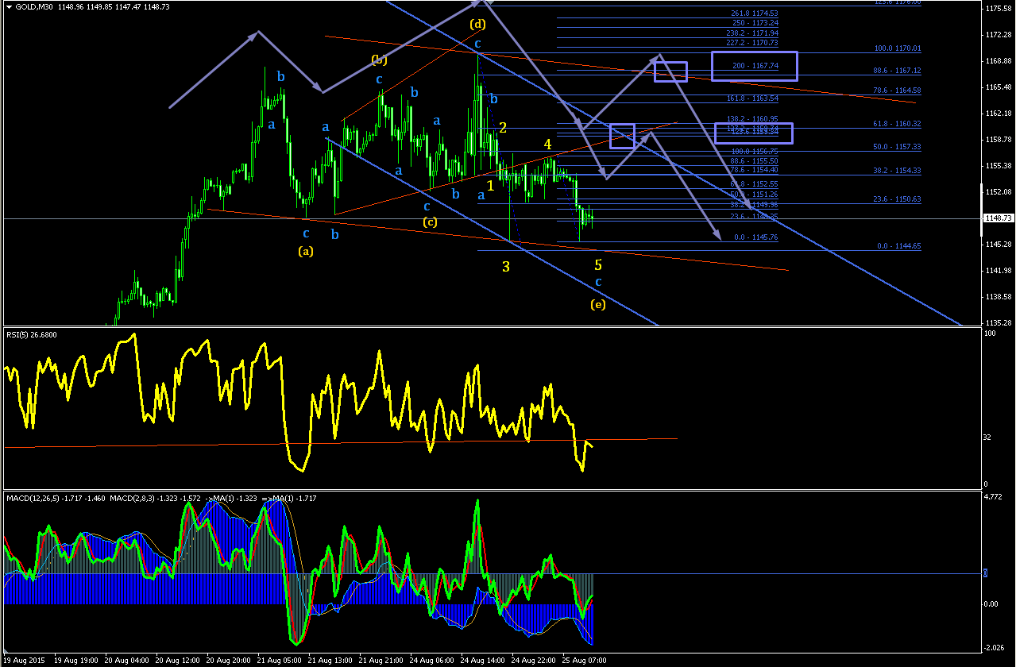Click the yellow (e) wave label
Screen dimensions: 1016x667
point(598,304)
